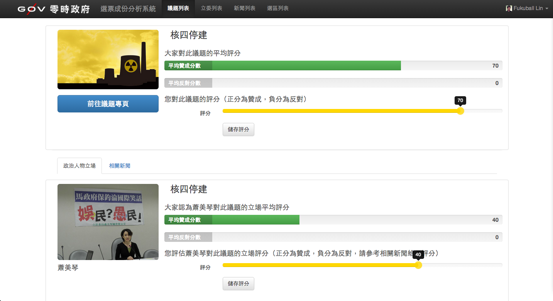
Task: Click the text 大家認為蕭美琴對此議題的立場平均評分
Action: 227,207
